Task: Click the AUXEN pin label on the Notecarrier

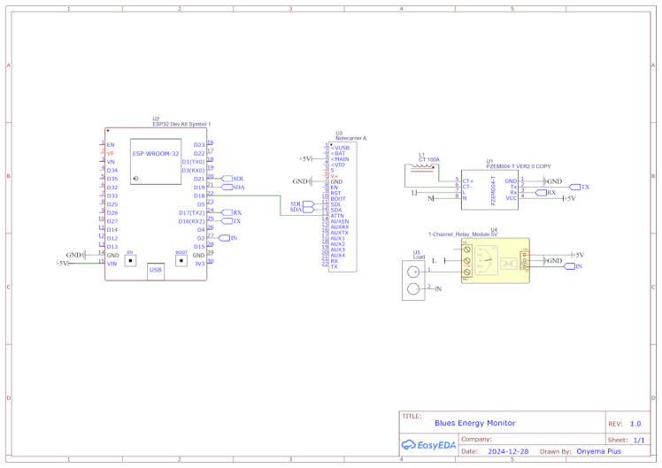Action: 340,221
